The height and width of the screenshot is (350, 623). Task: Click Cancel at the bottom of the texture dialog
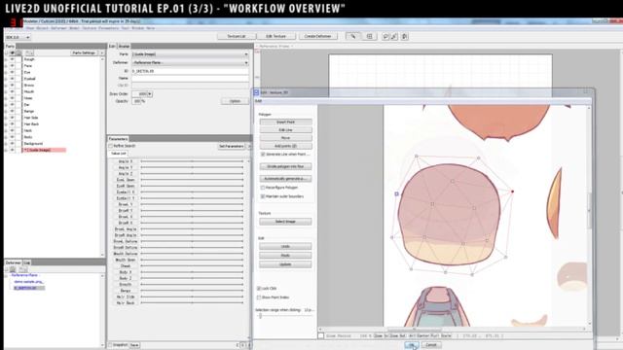[x=431, y=345]
